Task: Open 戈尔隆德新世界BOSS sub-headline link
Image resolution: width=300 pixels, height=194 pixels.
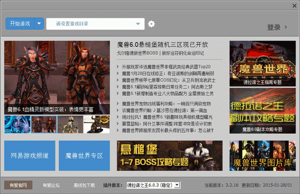Action: pyautogui.click(x=137, y=53)
